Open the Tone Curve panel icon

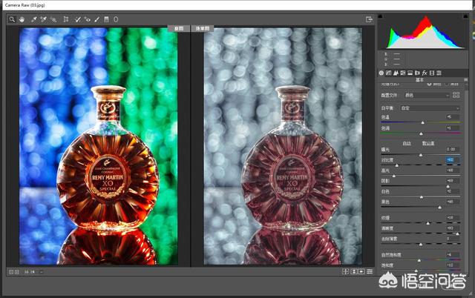pos(389,73)
